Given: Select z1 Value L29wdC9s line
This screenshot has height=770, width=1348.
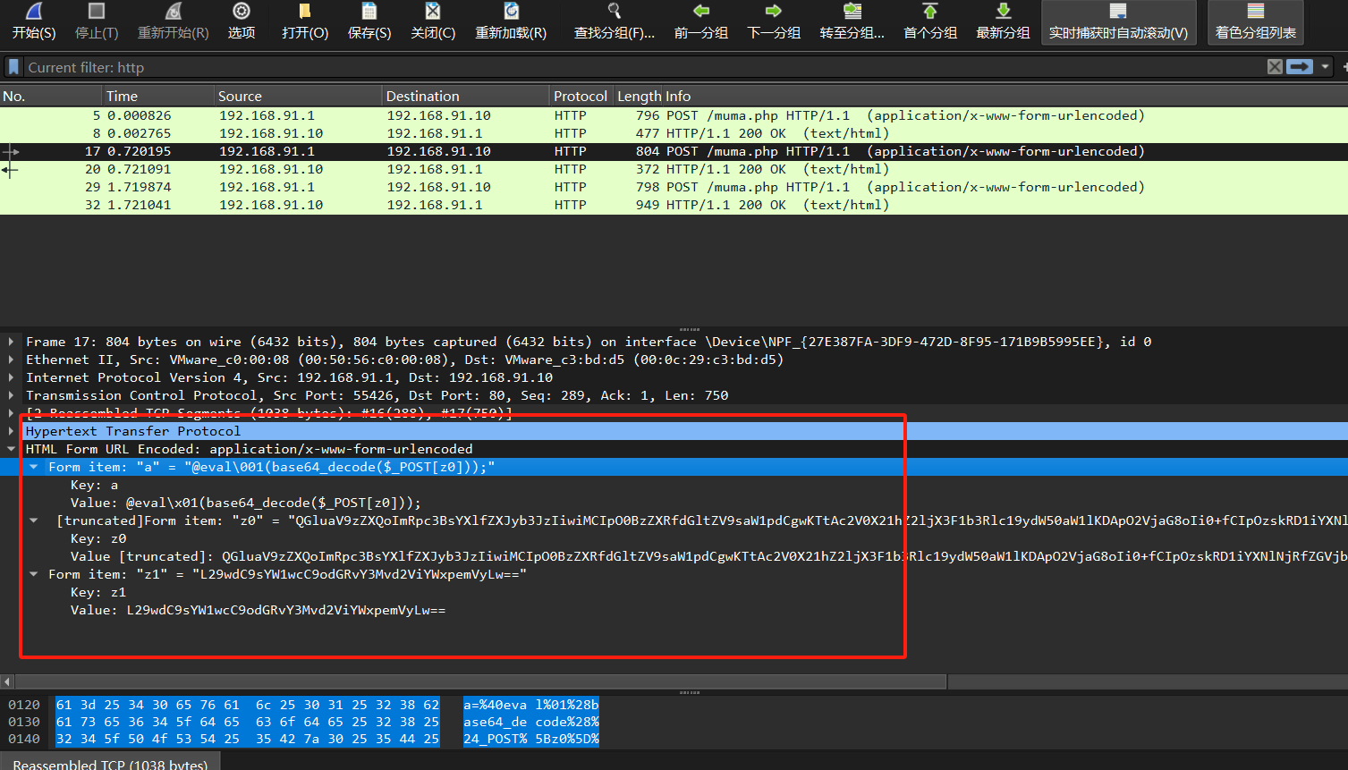Looking at the screenshot, I should 258,610.
